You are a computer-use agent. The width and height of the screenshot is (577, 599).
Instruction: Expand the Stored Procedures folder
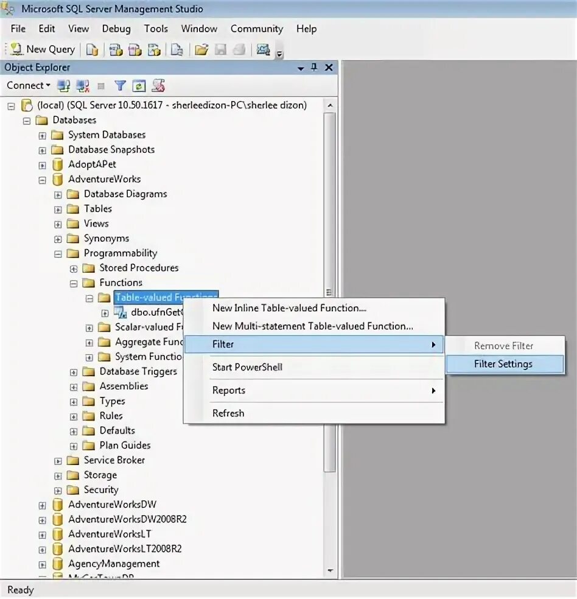(74, 269)
